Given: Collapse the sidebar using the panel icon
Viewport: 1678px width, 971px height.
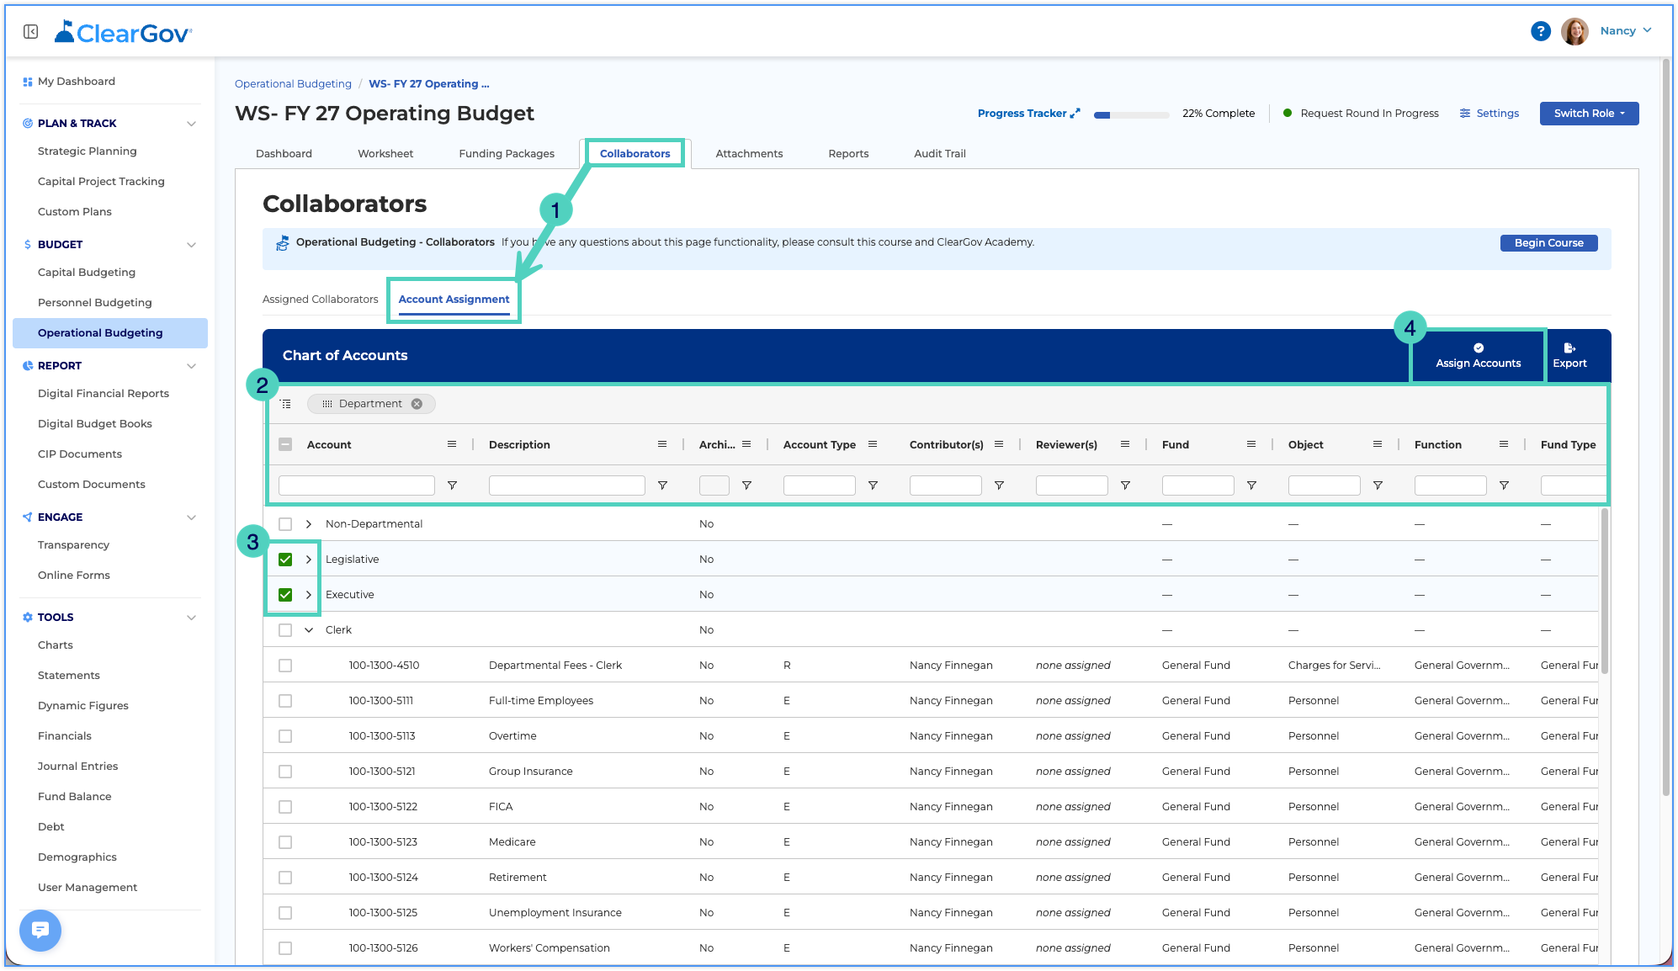Looking at the screenshot, I should point(31,32).
